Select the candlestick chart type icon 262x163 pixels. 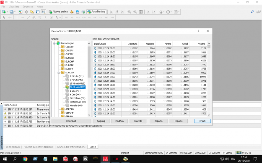tap(117, 12)
